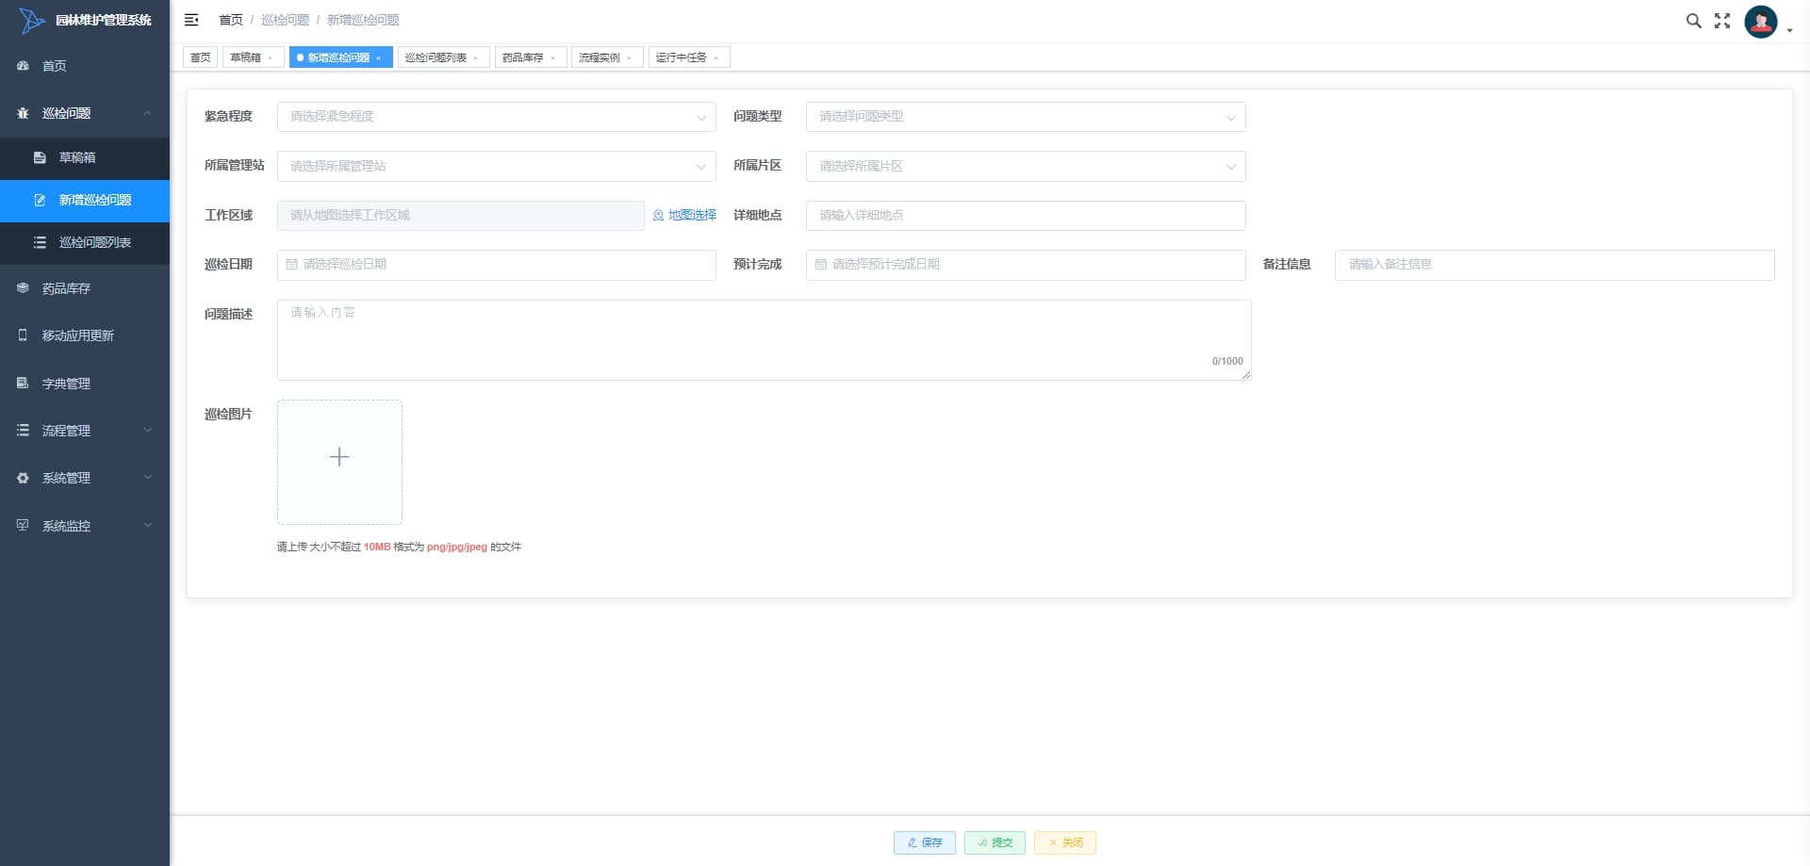Close the 草稿箱 tab
This screenshot has height=866, width=1810.
click(270, 58)
